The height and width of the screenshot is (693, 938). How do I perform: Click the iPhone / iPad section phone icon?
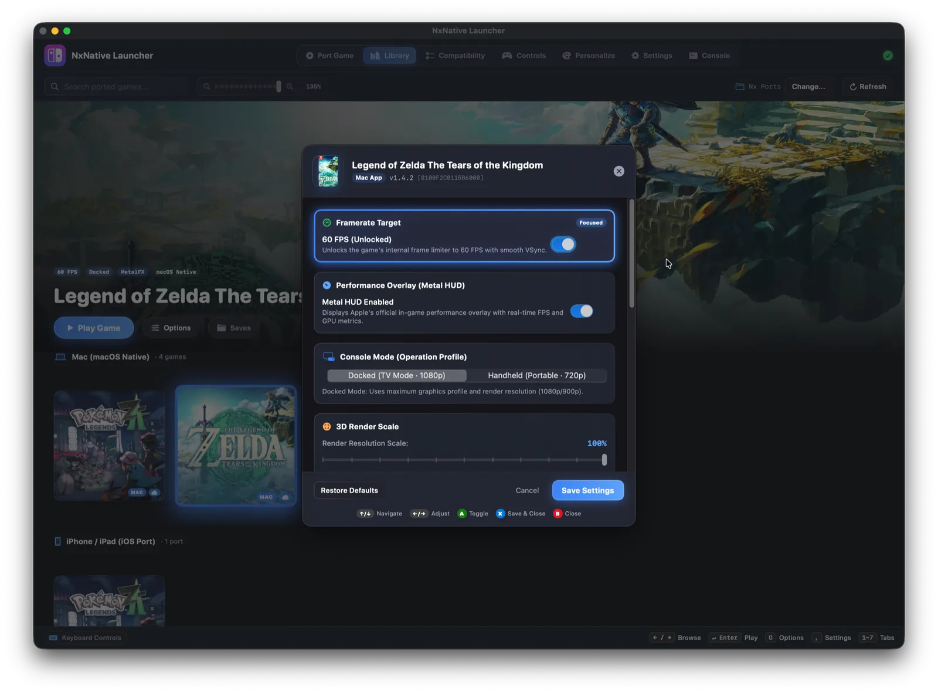(x=57, y=542)
